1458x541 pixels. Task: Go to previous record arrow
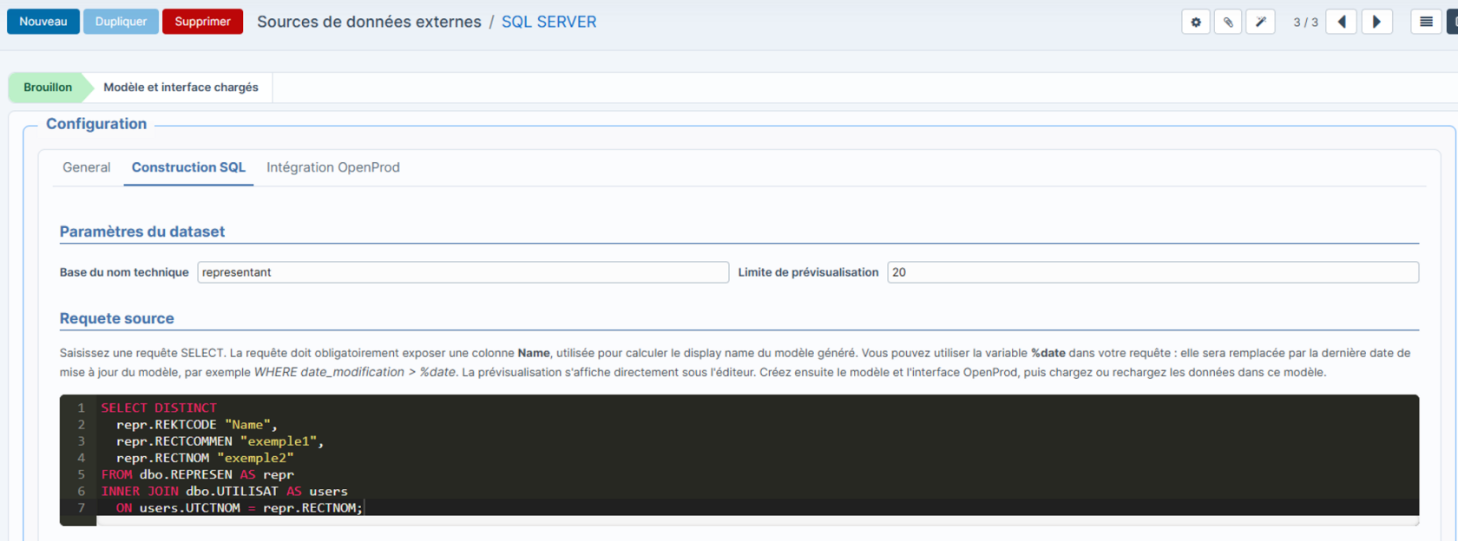click(x=1342, y=22)
